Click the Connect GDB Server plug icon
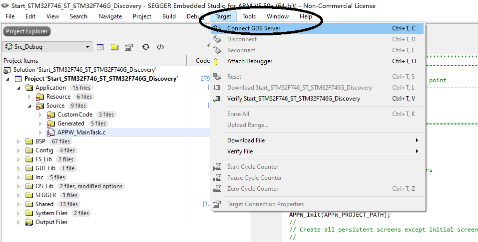478x242 pixels. (217, 28)
